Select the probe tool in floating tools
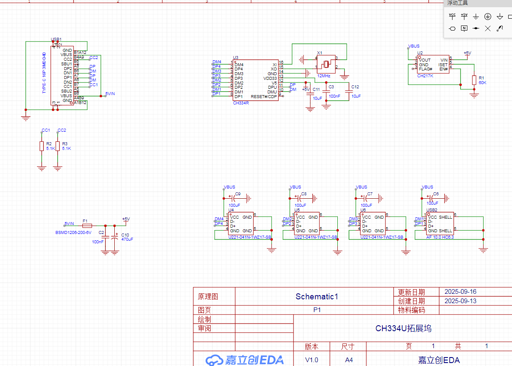 click(x=500, y=28)
